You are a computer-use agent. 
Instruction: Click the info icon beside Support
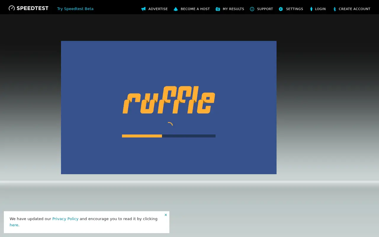(x=252, y=9)
